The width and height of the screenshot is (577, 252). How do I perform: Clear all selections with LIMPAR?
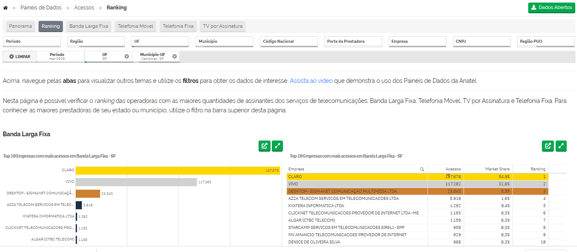point(20,57)
